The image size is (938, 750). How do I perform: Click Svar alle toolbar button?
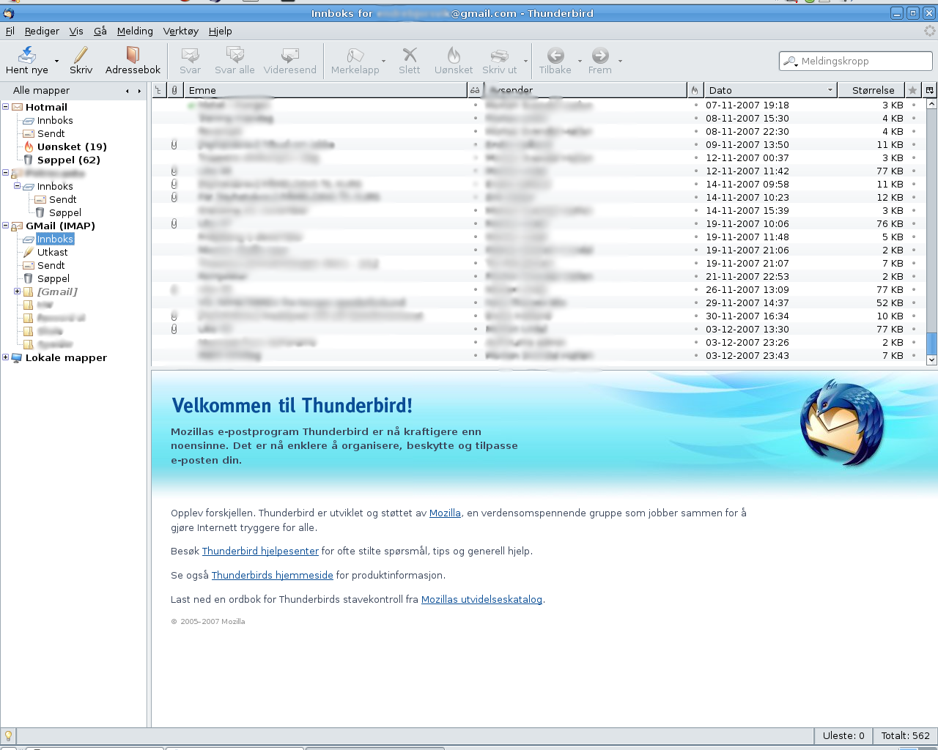[x=234, y=61]
